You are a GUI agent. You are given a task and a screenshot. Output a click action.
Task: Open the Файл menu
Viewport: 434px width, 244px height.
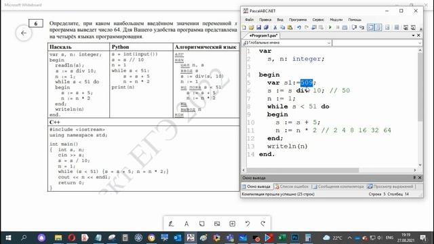[x=249, y=20]
